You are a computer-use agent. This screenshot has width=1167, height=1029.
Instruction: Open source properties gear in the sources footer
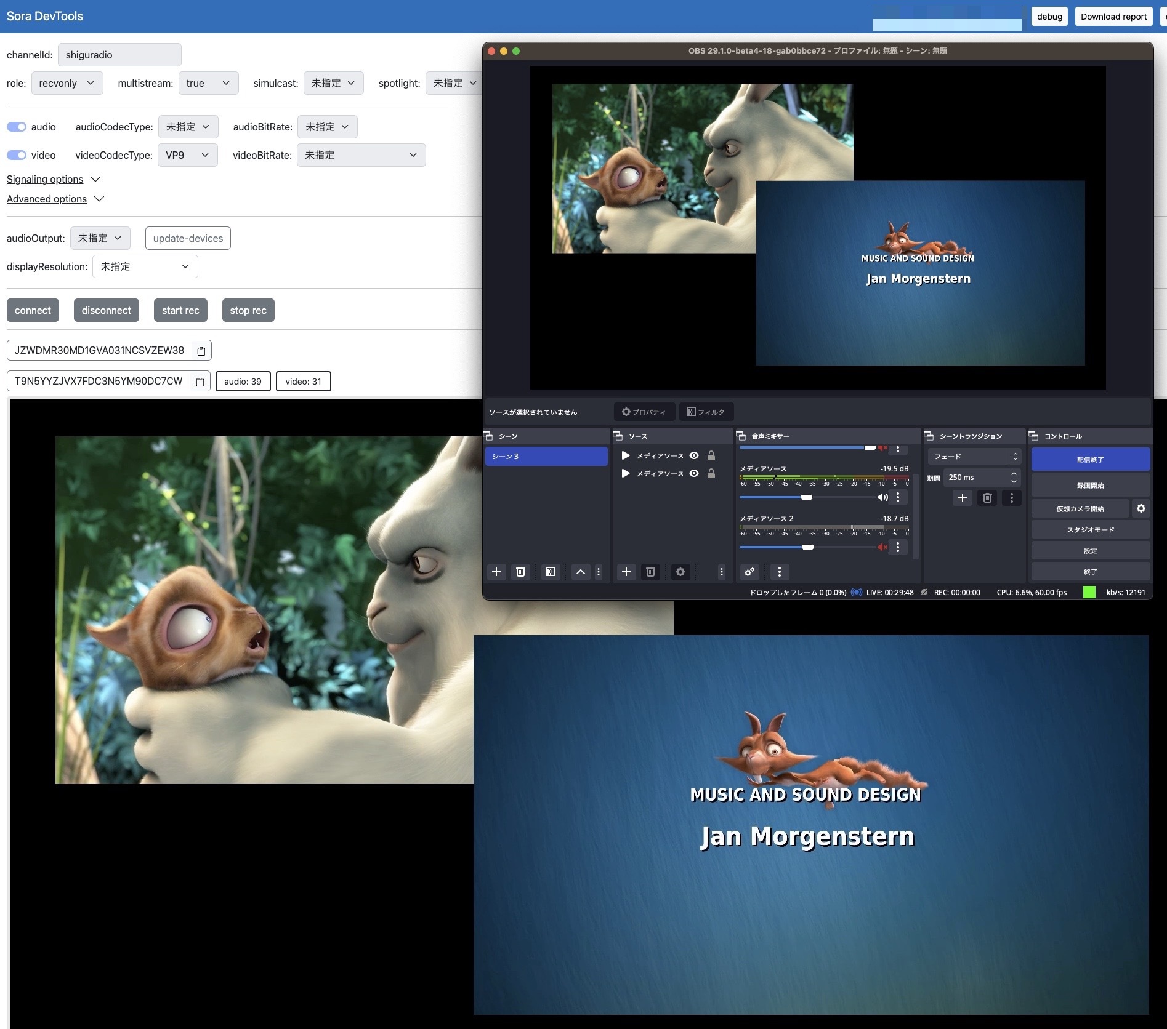(x=680, y=572)
